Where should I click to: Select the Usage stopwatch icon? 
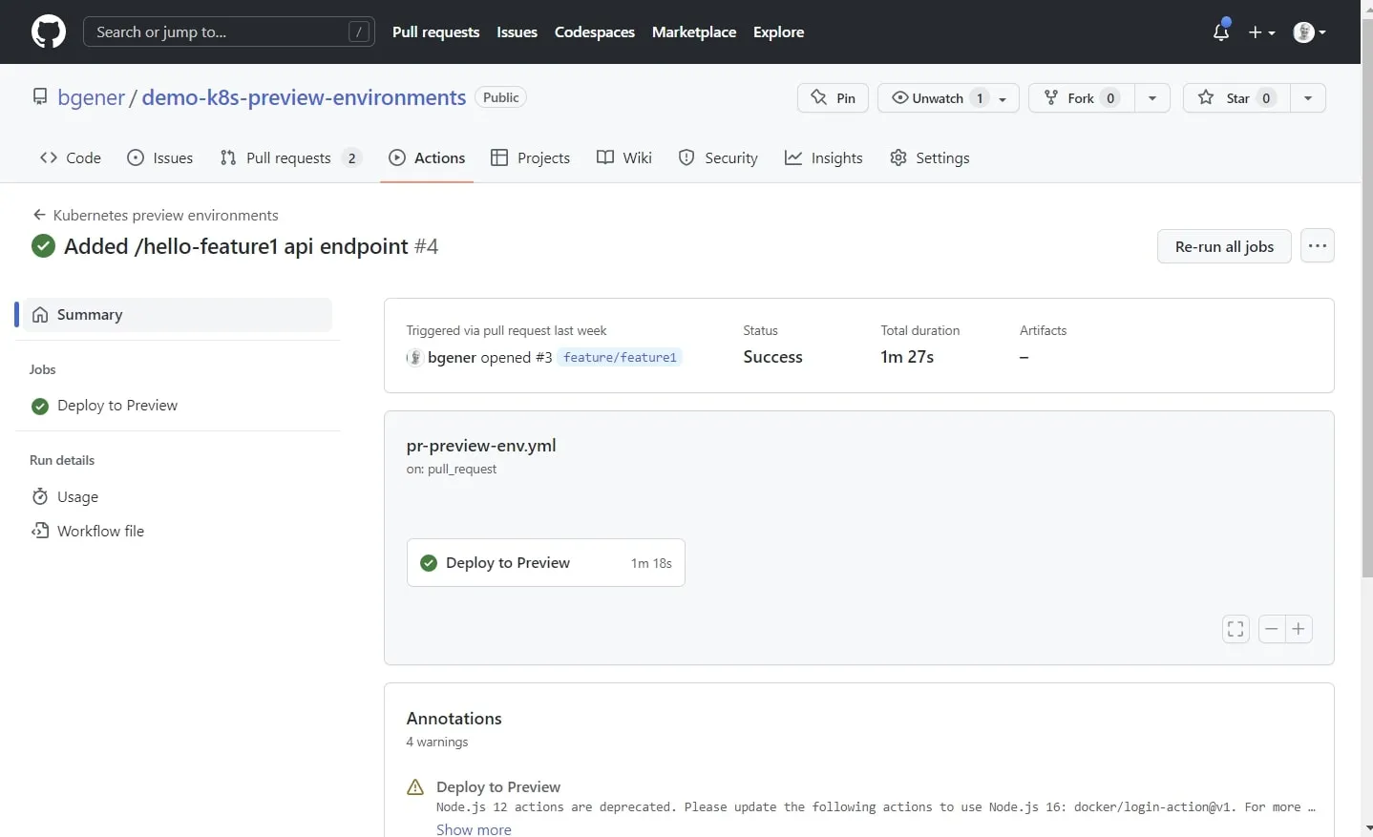pyautogui.click(x=40, y=496)
